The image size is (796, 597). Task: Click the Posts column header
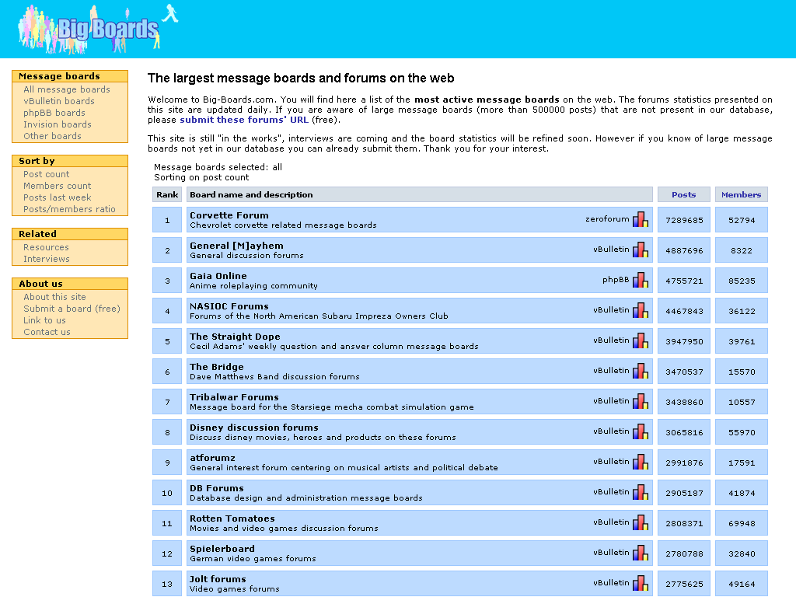pos(684,194)
